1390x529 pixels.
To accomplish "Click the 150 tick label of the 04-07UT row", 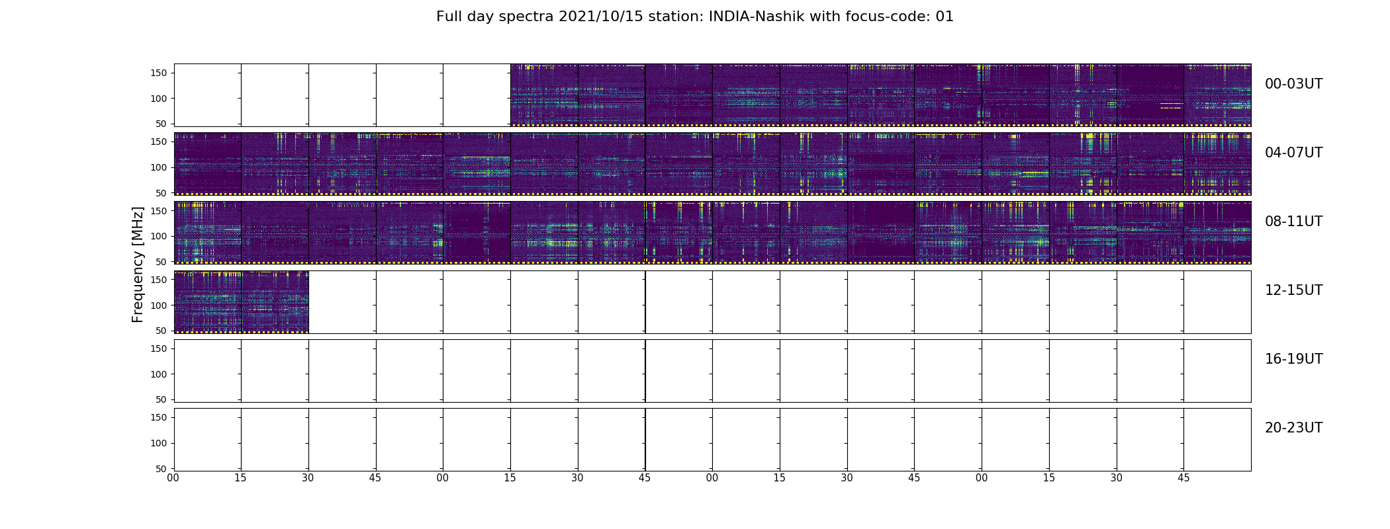I will click(160, 142).
